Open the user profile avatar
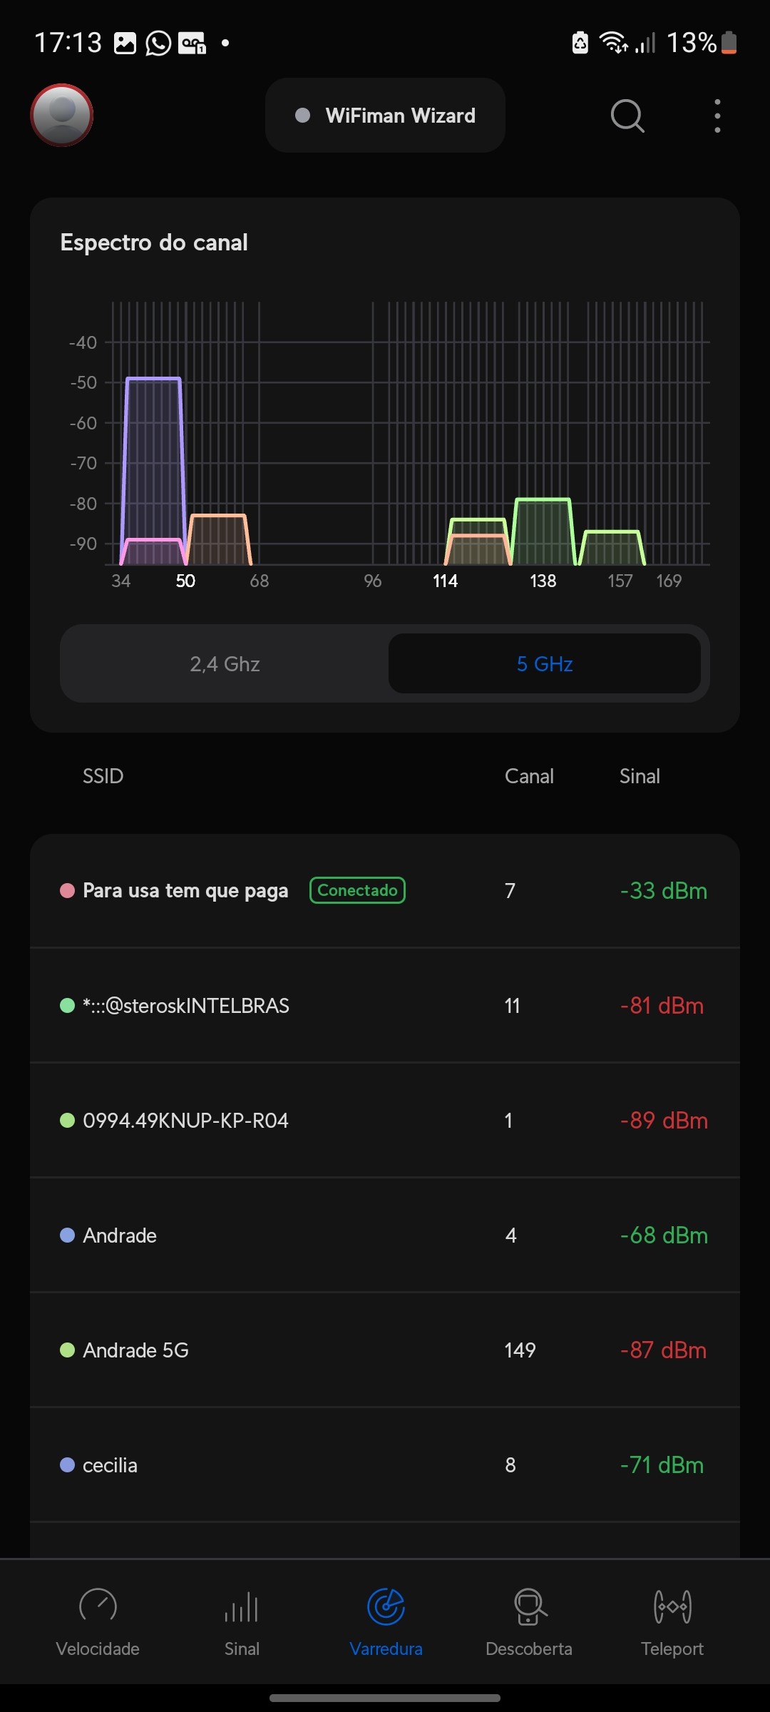This screenshot has width=770, height=1712. coord(62,116)
